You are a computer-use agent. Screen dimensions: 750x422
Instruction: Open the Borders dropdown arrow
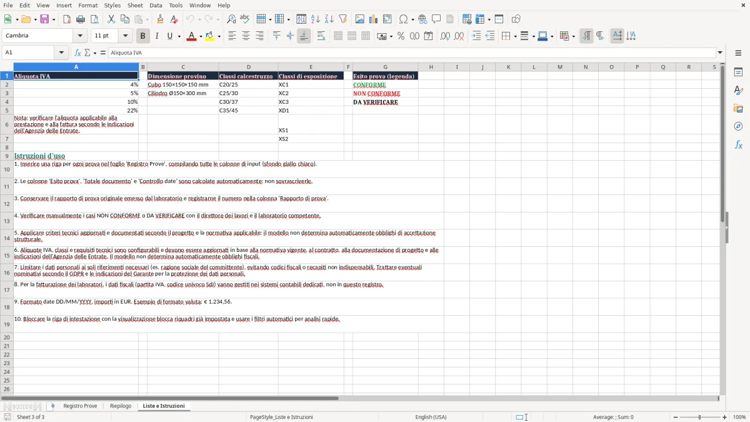coord(514,36)
